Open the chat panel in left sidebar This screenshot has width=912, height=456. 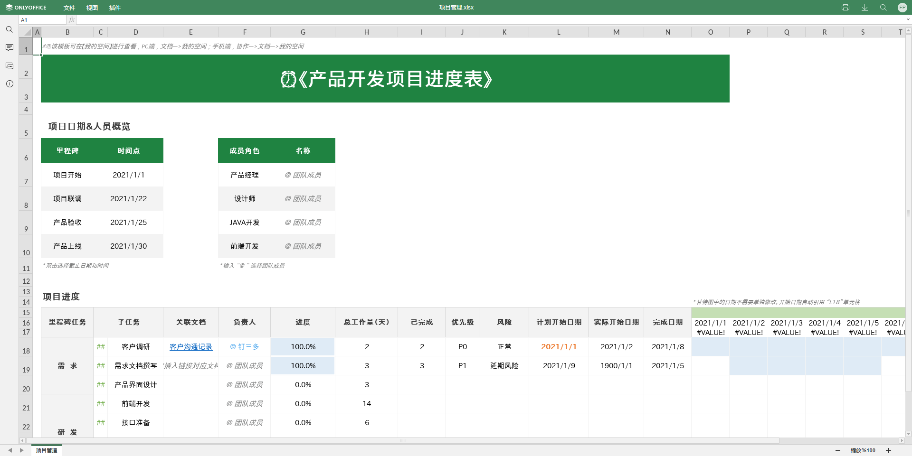point(9,65)
